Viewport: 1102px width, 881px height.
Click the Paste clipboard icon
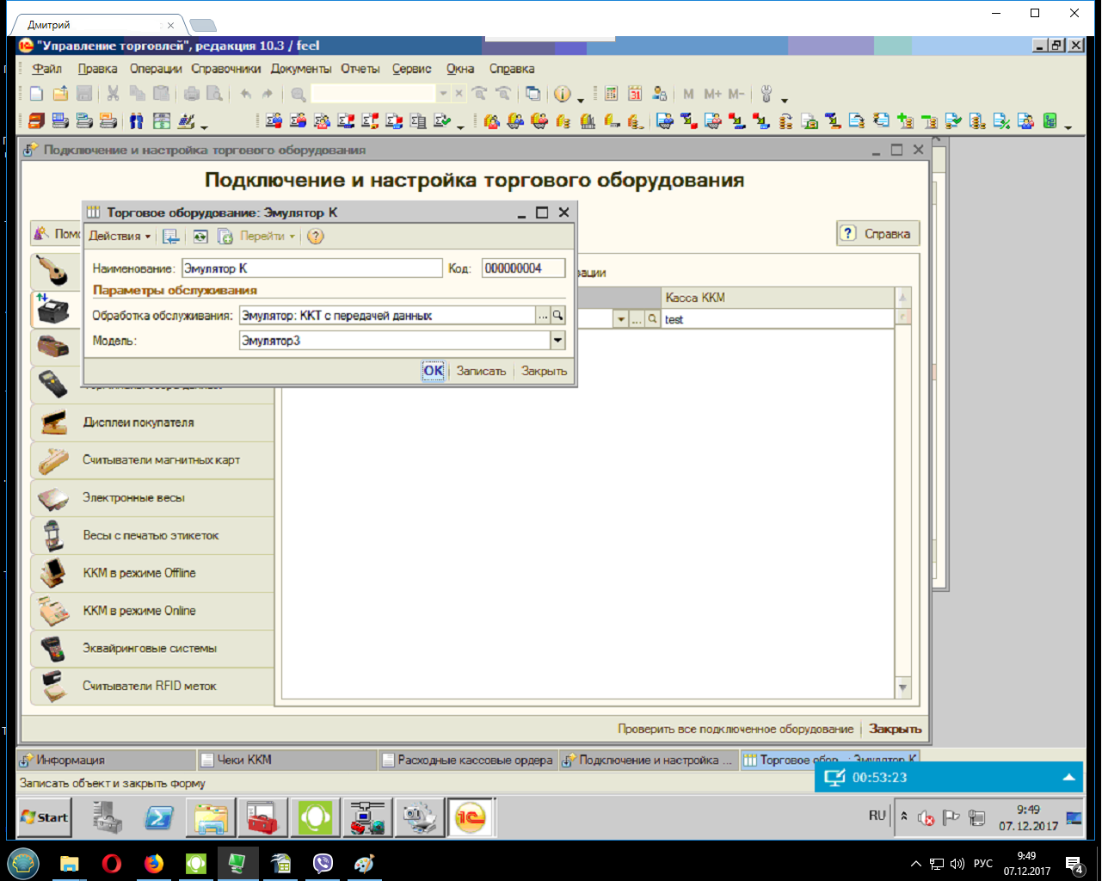[x=161, y=94]
